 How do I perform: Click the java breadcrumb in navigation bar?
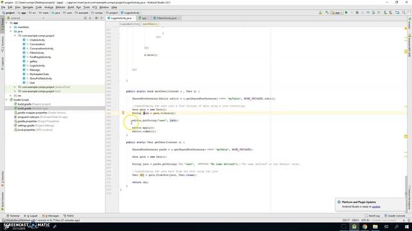pos(56,13)
